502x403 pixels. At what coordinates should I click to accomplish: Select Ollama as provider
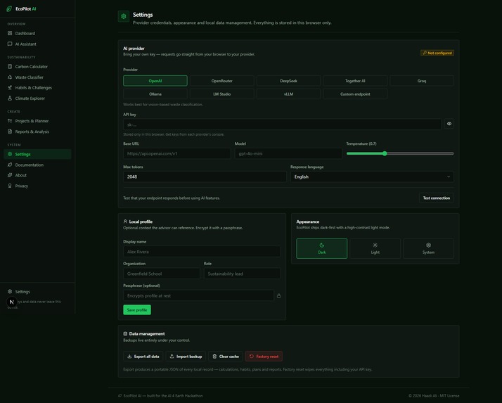[155, 94]
